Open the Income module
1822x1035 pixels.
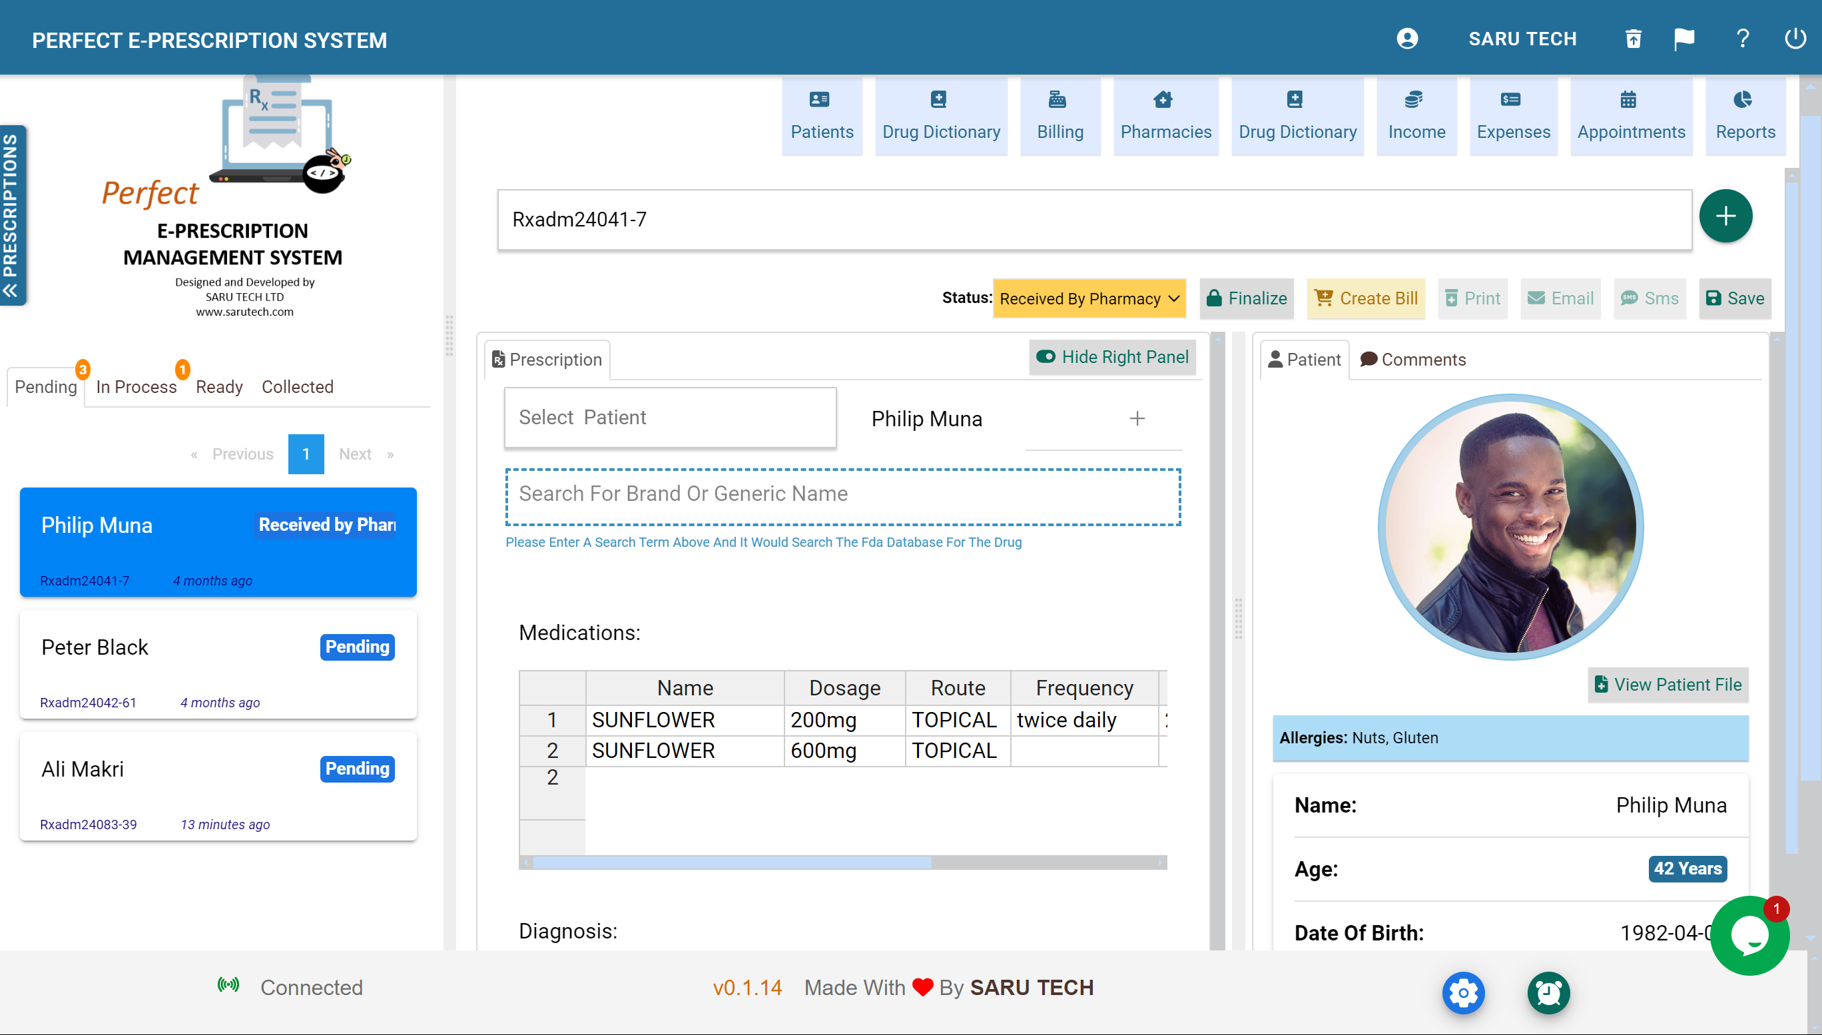point(1416,117)
